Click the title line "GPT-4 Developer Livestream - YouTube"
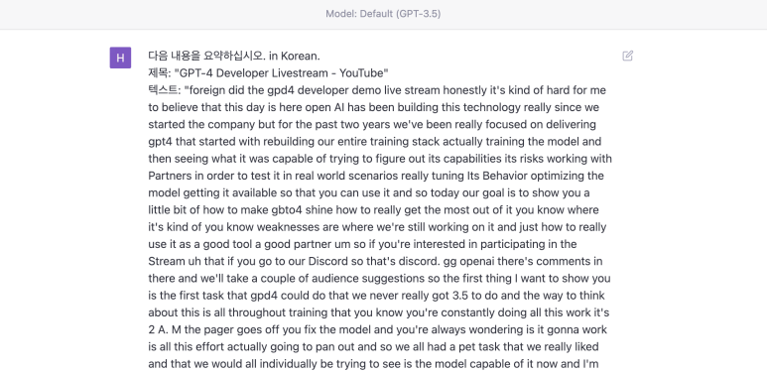 [x=269, y=72]
